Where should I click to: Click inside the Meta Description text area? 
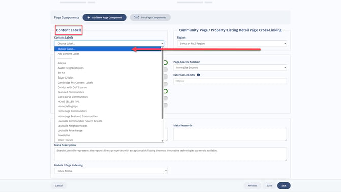pos(170,155)
